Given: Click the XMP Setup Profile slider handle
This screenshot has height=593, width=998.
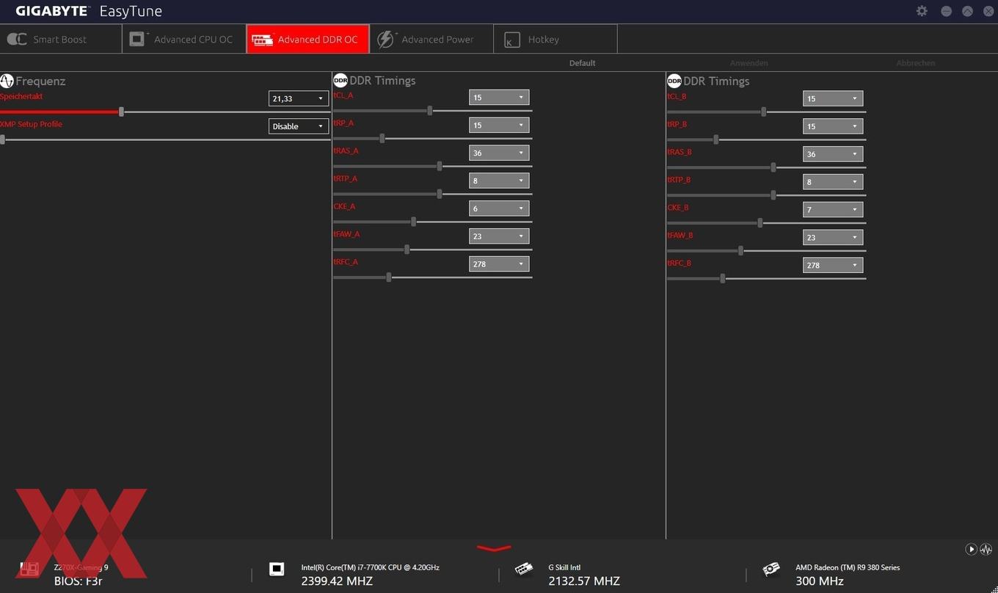Looking at the screenshot, I should pos(2,139).
